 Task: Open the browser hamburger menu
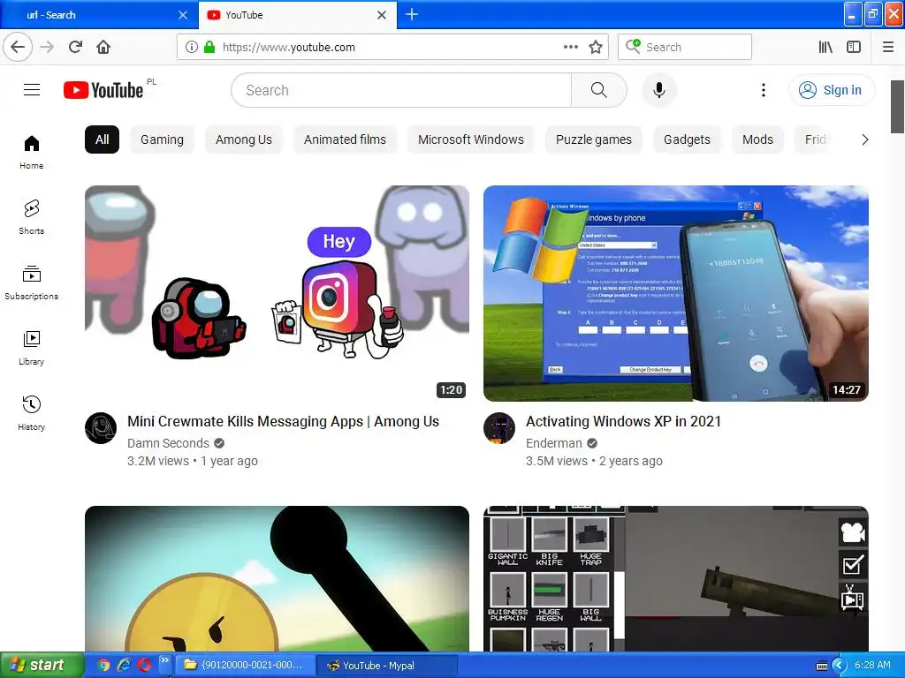point(888,48)
